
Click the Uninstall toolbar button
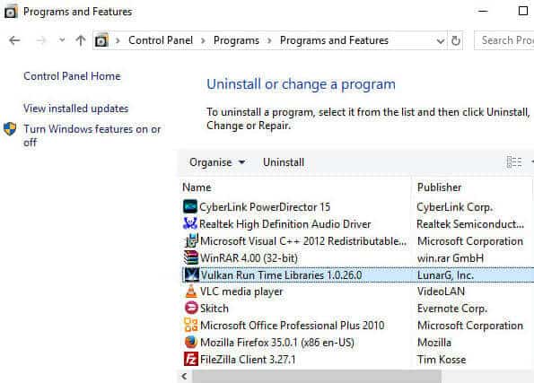pyautogui.click(x=284, y=162)
